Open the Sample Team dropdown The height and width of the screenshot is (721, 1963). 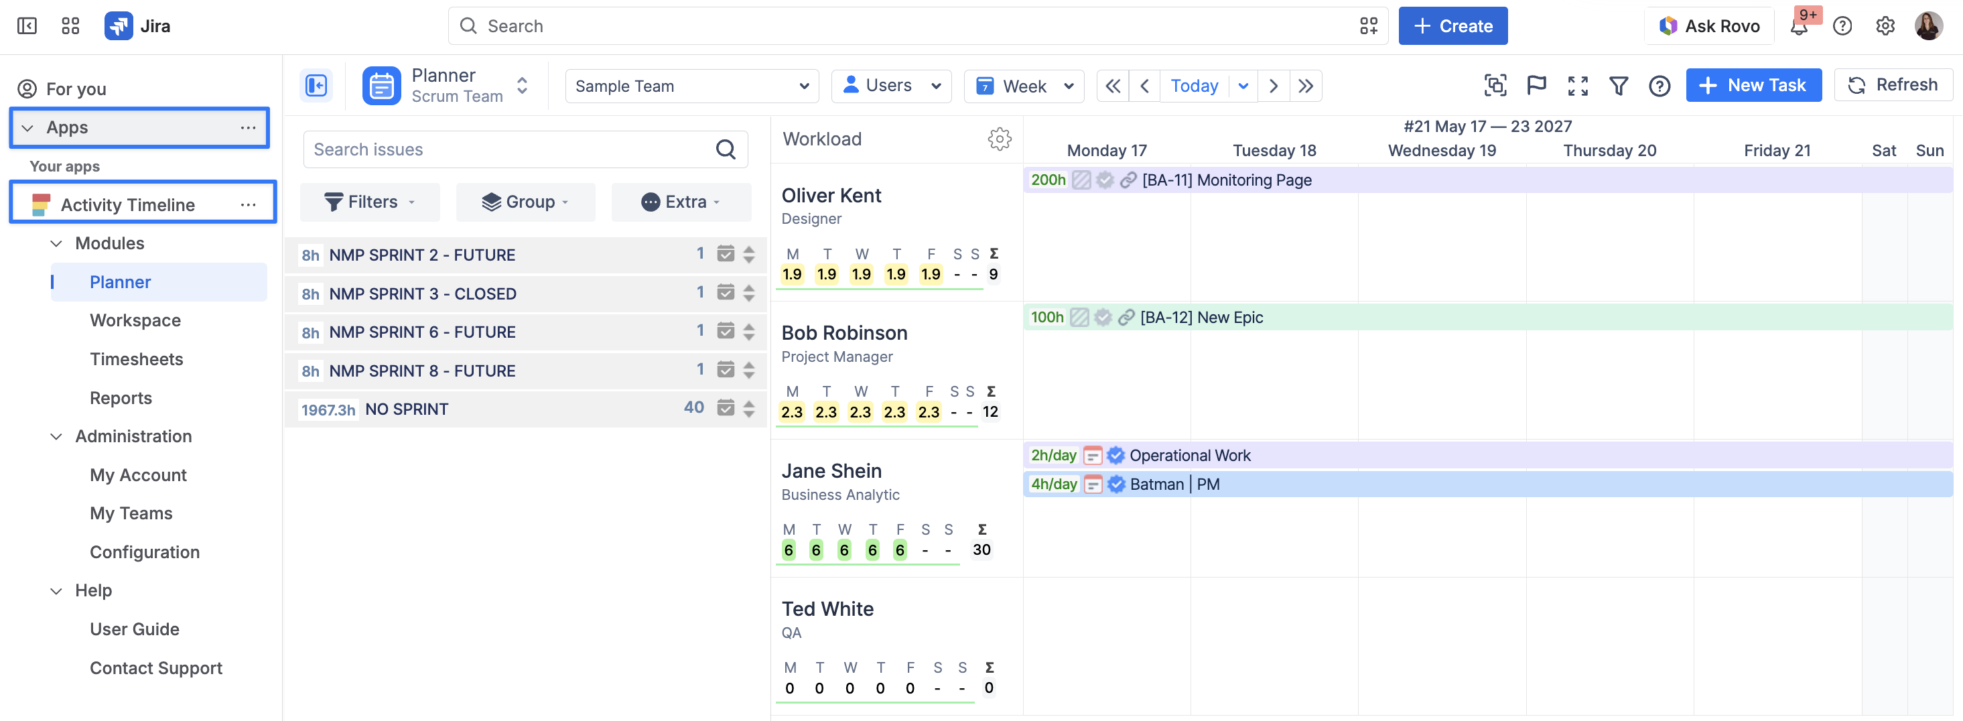pos(691,86)
